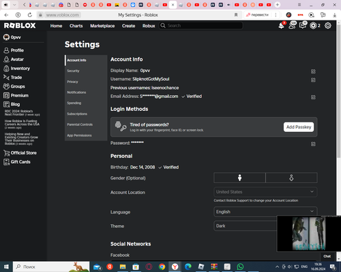This screenshot has height=272, width=341.
Task: Switch to the Account Info settings tab
Action: (x=86, y=61)
